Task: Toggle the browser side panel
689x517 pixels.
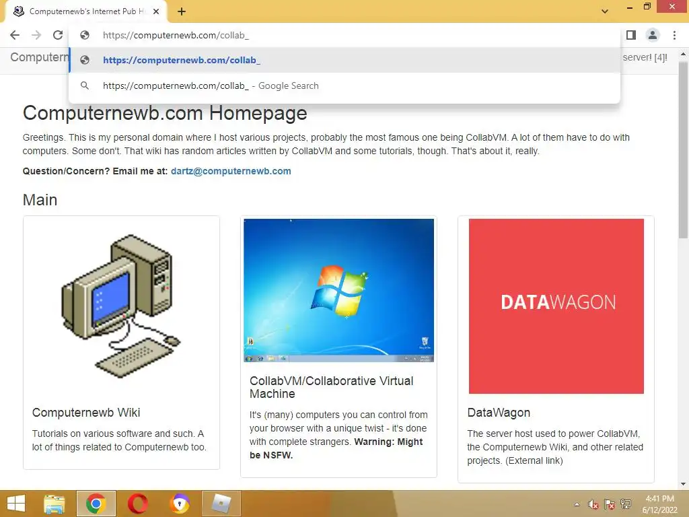Action: pos(631,35)
